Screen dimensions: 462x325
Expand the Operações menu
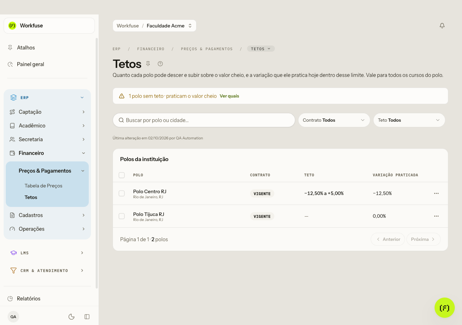pos(47,229)
